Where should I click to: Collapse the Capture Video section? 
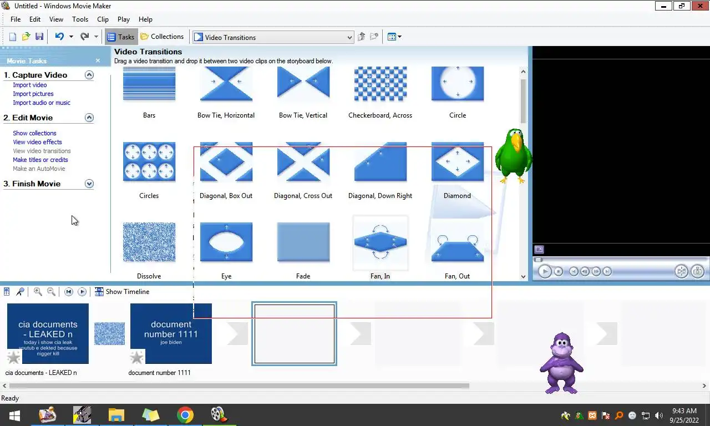click(x=89, y=75)
